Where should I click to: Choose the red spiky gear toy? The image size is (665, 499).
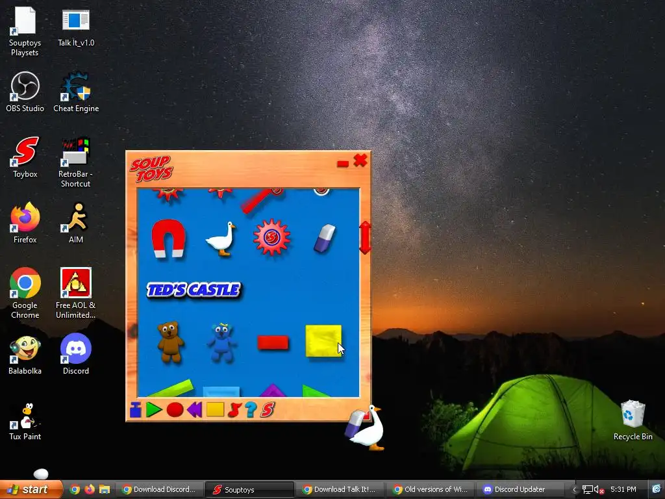(x=271, y=238)
